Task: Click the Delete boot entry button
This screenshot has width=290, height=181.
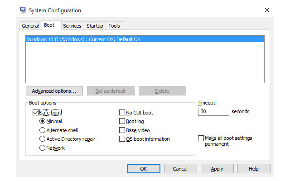Action: (162, 91)
